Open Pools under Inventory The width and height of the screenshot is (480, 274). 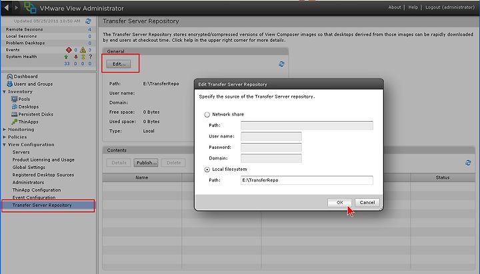[x=21, y=99]
